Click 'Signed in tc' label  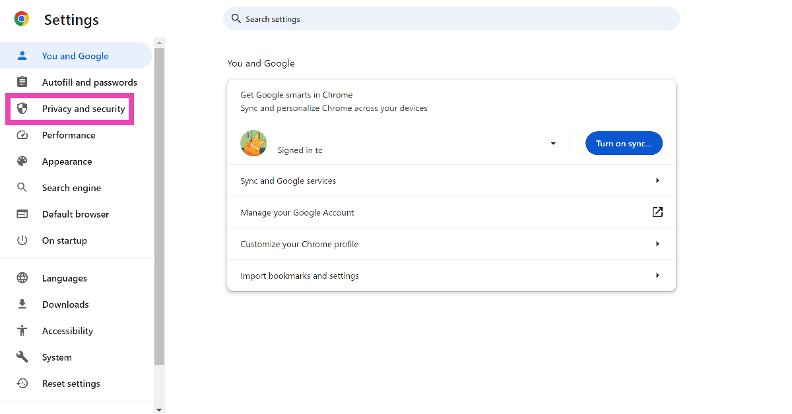(x=300, y=150)
